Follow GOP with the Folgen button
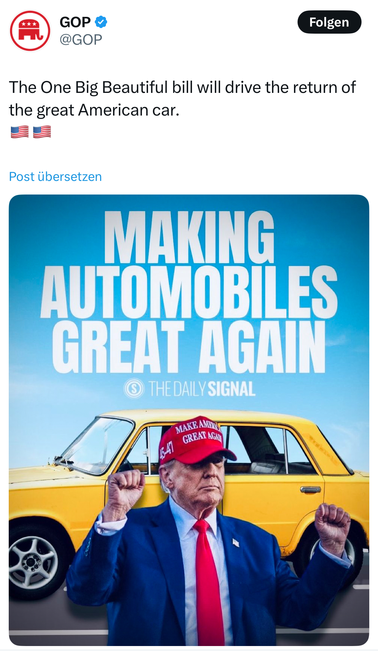 click(329, 22)
